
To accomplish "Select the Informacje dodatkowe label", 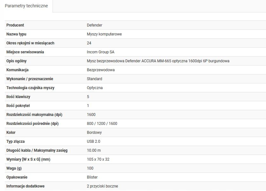I will [25, 186].
